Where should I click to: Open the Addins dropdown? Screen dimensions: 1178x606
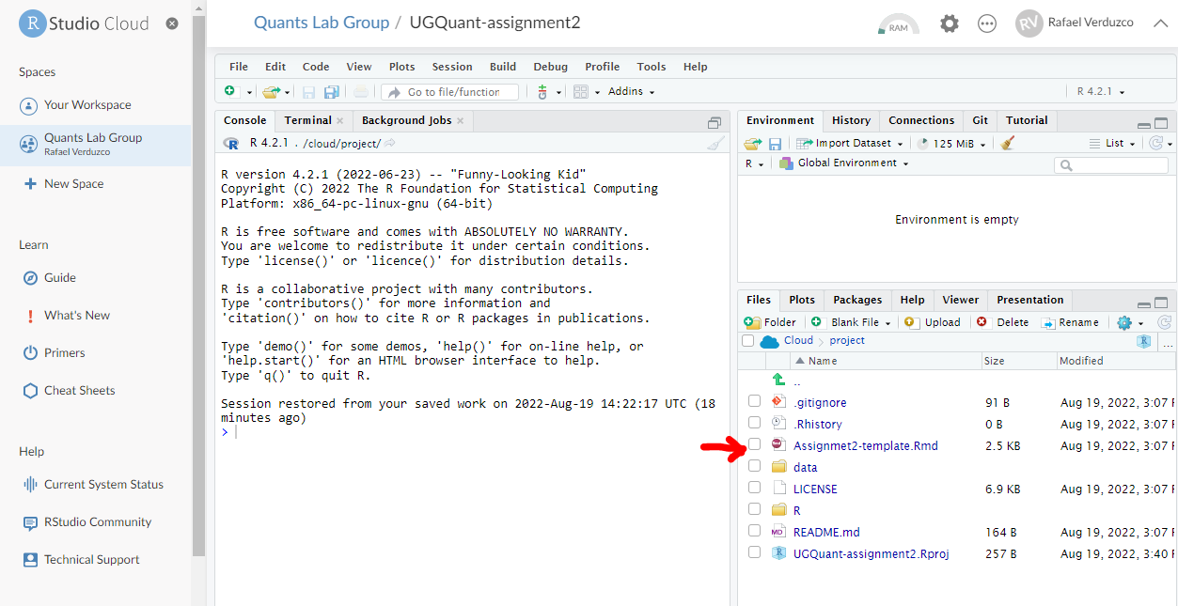pyautogui.click(x=631, y=92)
